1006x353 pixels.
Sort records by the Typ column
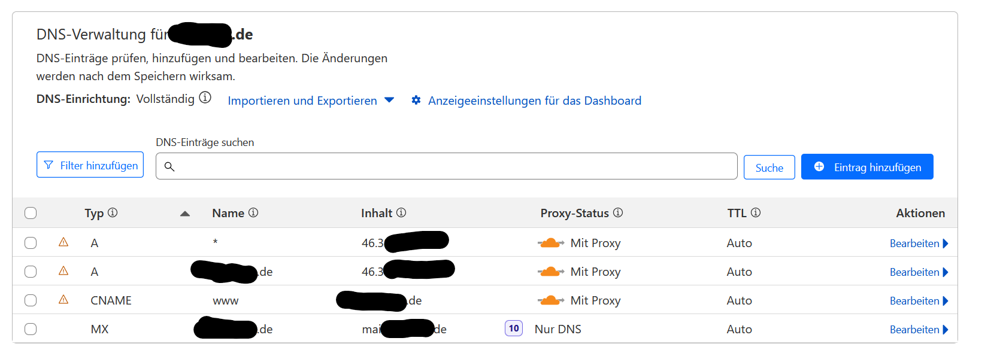95,213
